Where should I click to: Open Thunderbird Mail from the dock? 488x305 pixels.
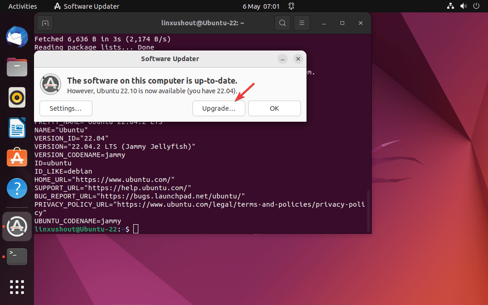[17, 37]
